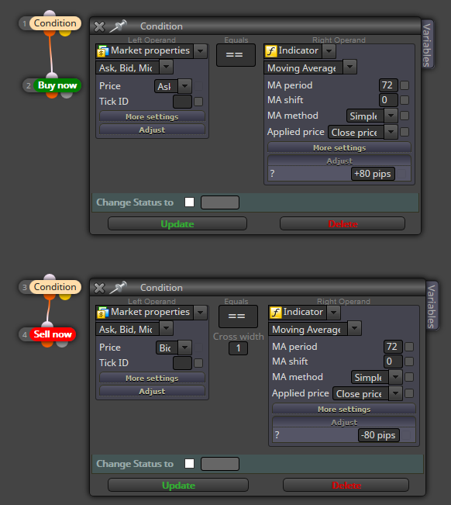Click Update button in upper panel
Viewport: 451px width, 505px height.
[177, 223]
